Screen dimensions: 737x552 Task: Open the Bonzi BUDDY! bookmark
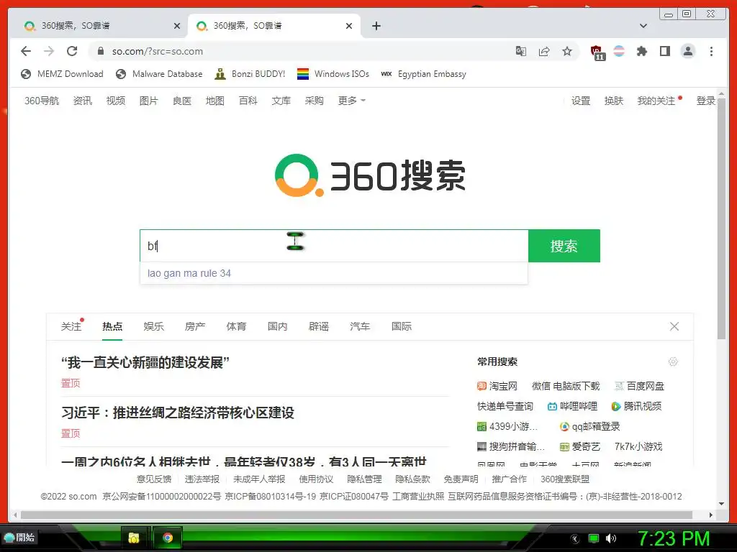(250, 74)
